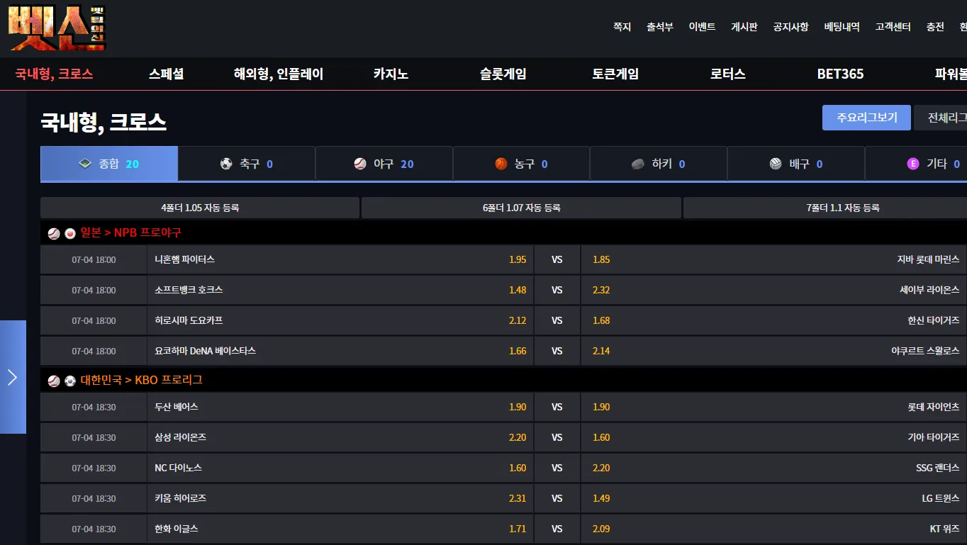Screen dimensions: 967x545
Task: Open the 고객센터 support link
Action: coord(893,27)
